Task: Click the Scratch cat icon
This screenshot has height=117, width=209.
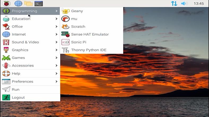Action: [66, 26]
